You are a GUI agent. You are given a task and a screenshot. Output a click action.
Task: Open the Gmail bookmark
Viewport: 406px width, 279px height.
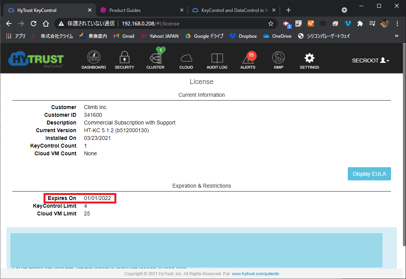click(x=124, y=36)
